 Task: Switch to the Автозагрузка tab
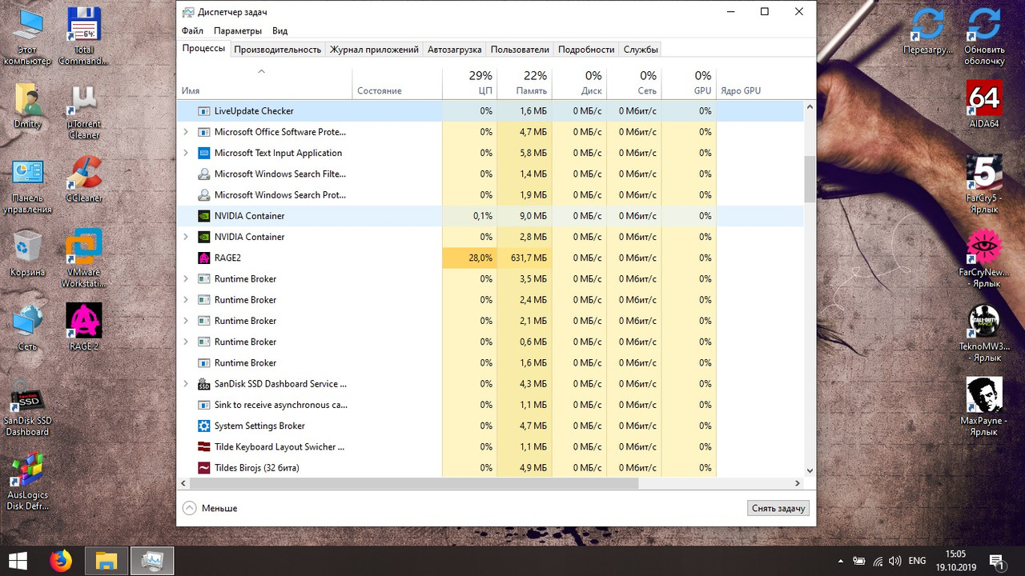(455, 50)
